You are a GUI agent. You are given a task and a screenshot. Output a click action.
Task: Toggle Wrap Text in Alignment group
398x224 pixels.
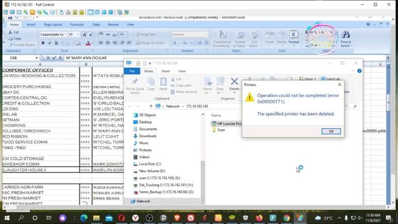[146, 34]
